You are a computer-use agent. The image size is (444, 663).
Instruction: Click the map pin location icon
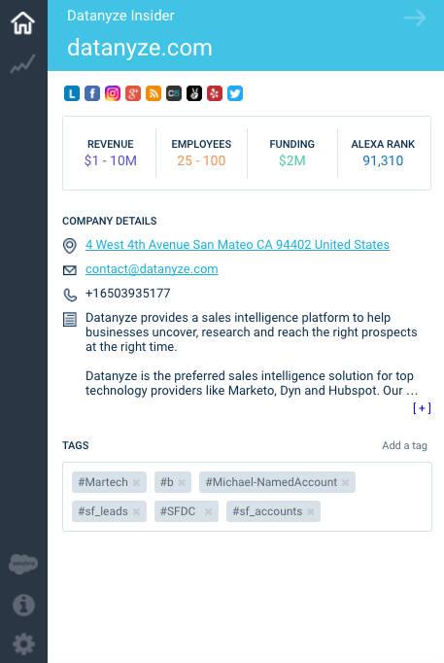(x=70, y=246)
